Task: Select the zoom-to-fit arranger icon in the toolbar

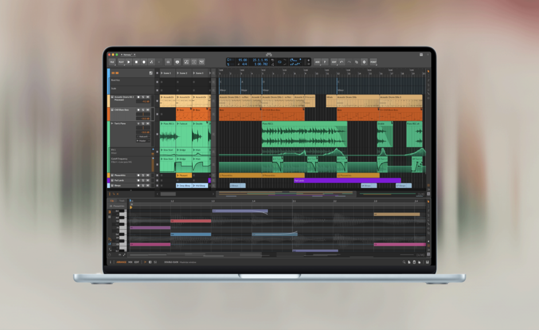Action: 195,61
